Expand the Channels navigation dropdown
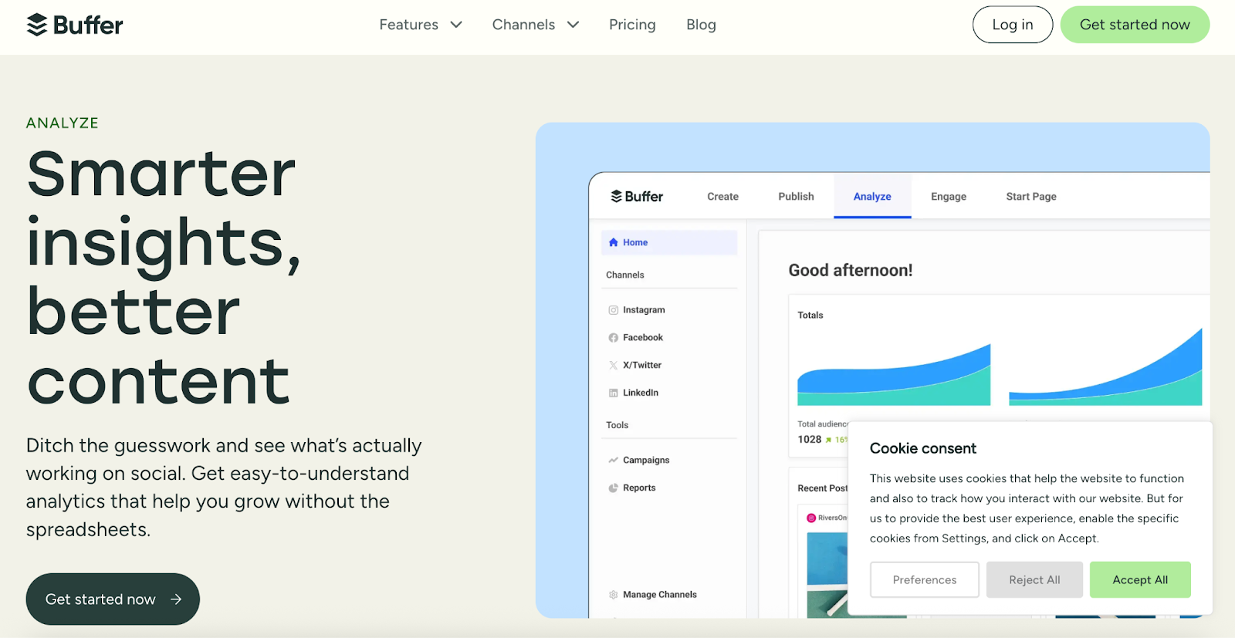1235x638 pixels. click(535, 25)
